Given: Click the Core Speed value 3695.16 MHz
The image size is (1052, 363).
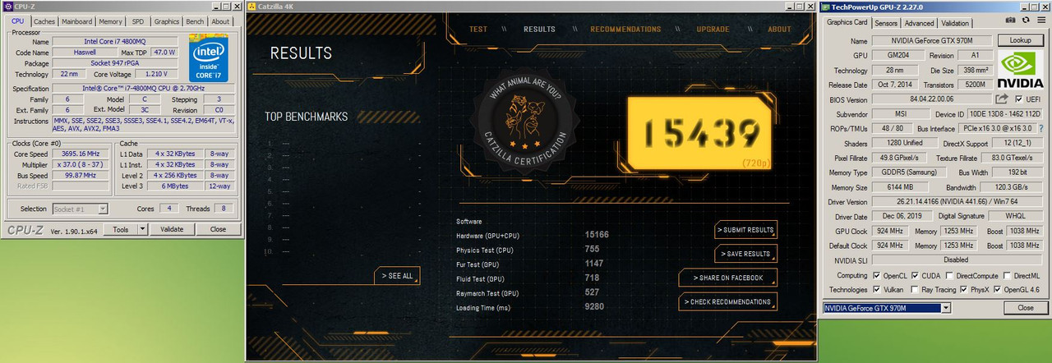Looking at the screenshot, I should tap(81, 154).
